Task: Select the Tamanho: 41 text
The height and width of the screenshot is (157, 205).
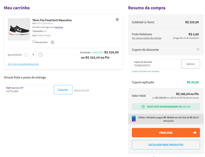Action: point(39,31)
